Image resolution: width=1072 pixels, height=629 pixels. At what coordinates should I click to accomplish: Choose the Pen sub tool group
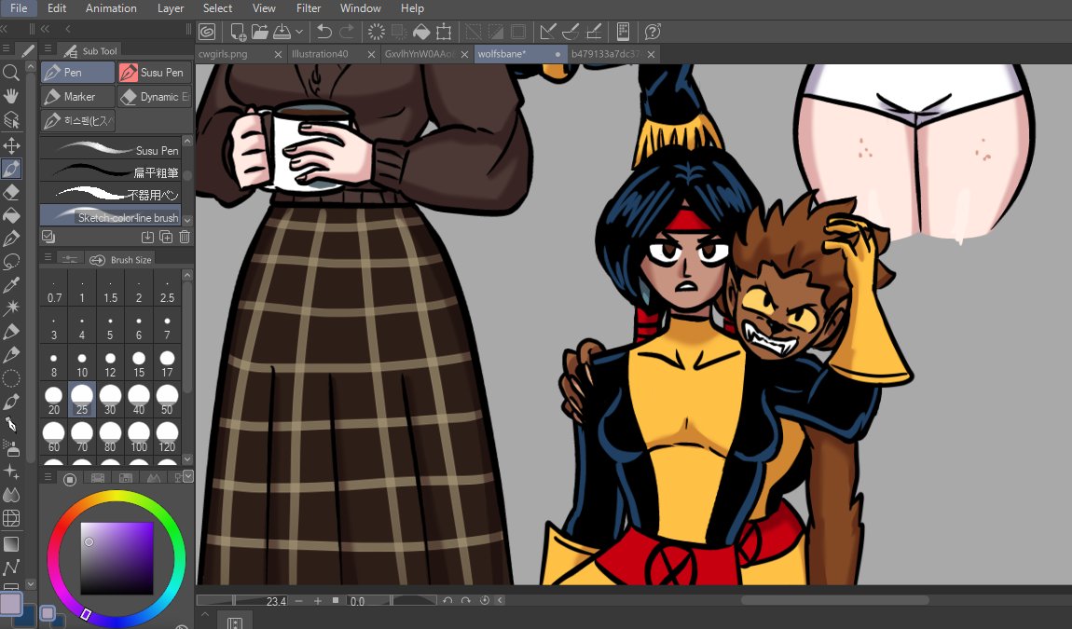tap(77, 73)
